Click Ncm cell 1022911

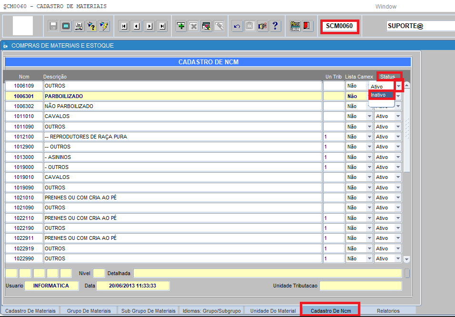pos(24,238)
